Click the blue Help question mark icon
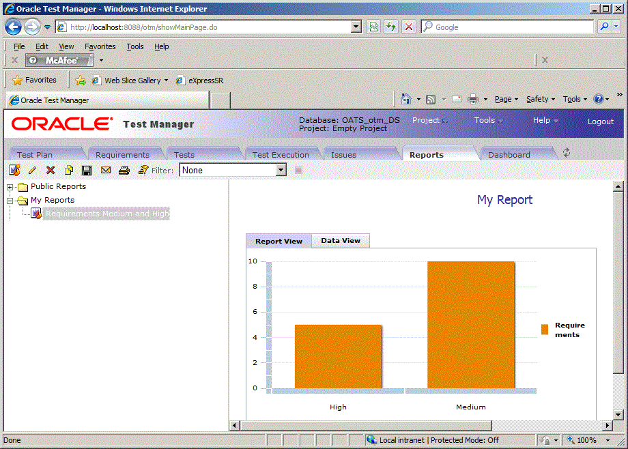The image size is (628, 449). [599, 99]
